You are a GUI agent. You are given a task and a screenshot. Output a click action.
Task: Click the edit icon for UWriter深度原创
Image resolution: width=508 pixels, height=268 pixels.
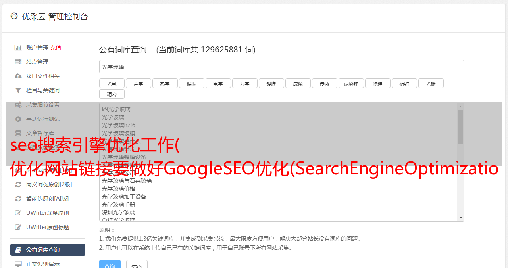pos(18,213)
